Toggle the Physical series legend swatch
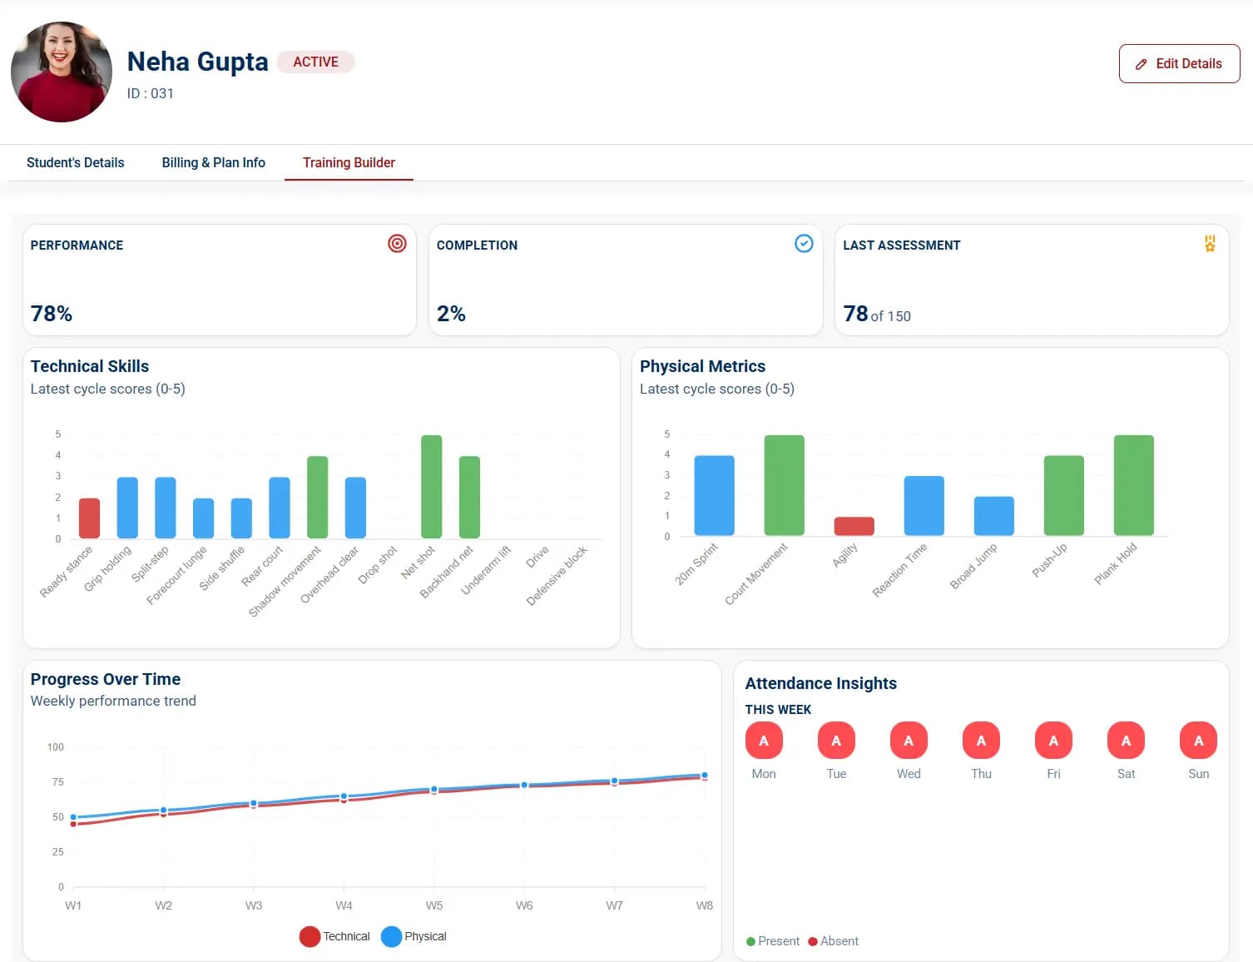Viewport: 1253px width, 962px height. click(391, 936)
